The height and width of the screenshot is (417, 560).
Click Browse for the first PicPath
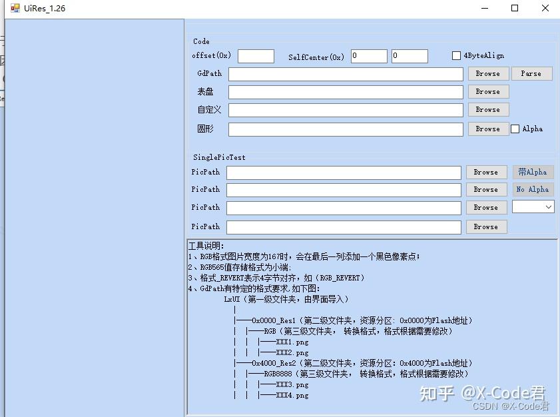click(486, 172)
